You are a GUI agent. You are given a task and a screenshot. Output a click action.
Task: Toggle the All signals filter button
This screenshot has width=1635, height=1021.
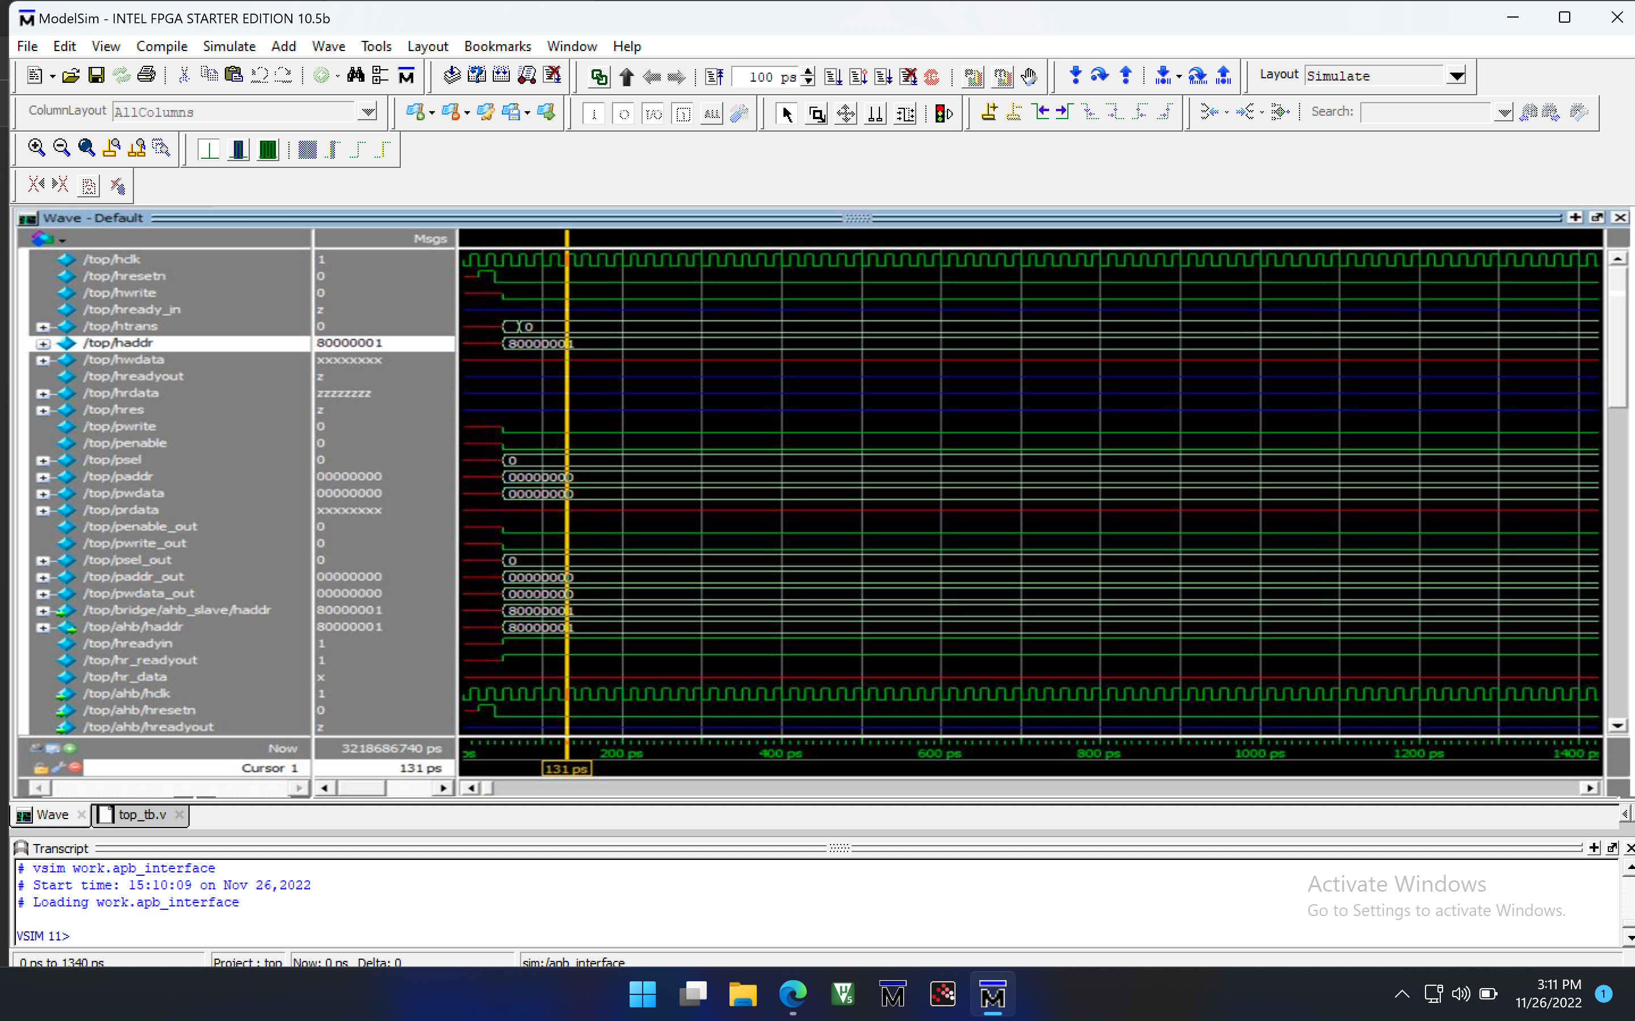click(711, 113)
